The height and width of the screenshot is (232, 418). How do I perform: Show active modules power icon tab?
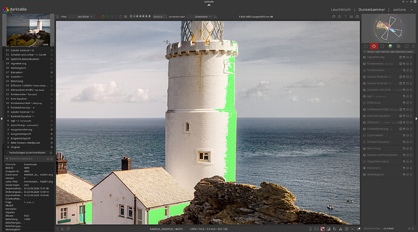pos(365,47)
